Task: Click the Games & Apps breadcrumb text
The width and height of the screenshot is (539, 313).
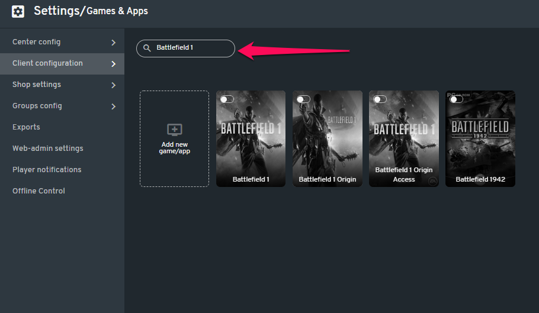Action: pyautogui.click(x=117, y=11)
